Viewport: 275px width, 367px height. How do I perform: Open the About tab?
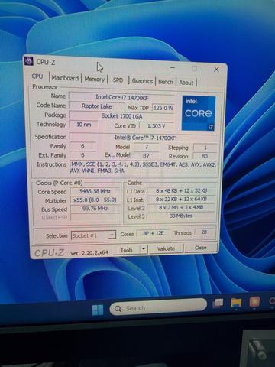pos(186,83)
